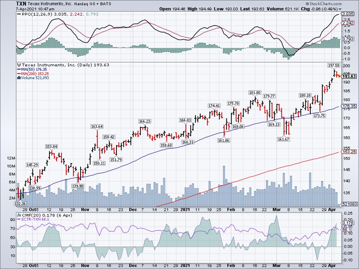The height and width of the screenshot is (269, 359).
Task: Click the 197.58 peak price label
Action: click(x=334, y=66)
